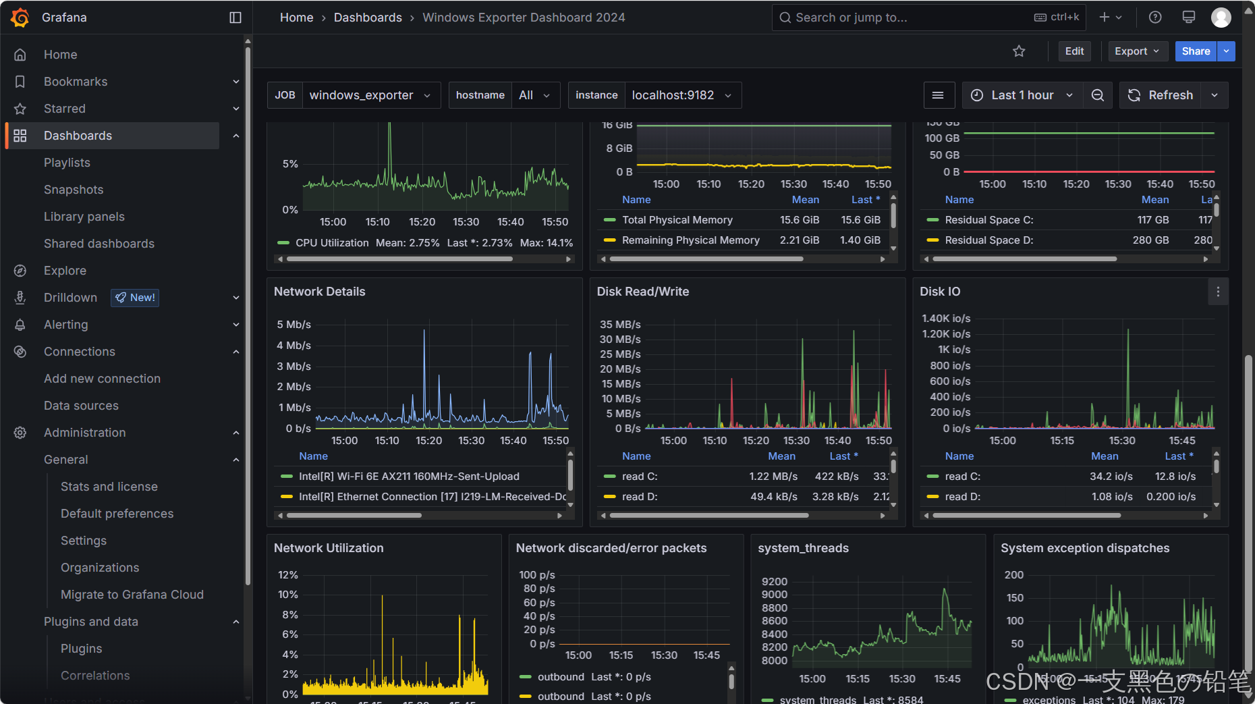Open Plugins in the sidebar

coord(82,649)
